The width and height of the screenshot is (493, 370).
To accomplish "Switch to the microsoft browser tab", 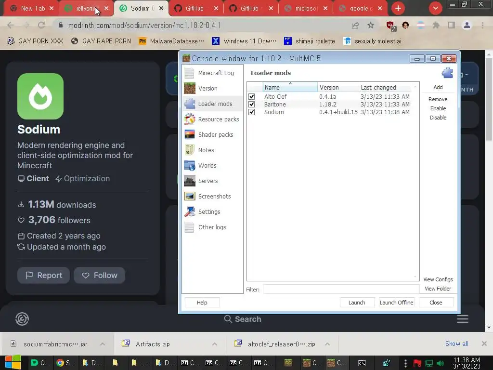I will click(x=305, y=9).
